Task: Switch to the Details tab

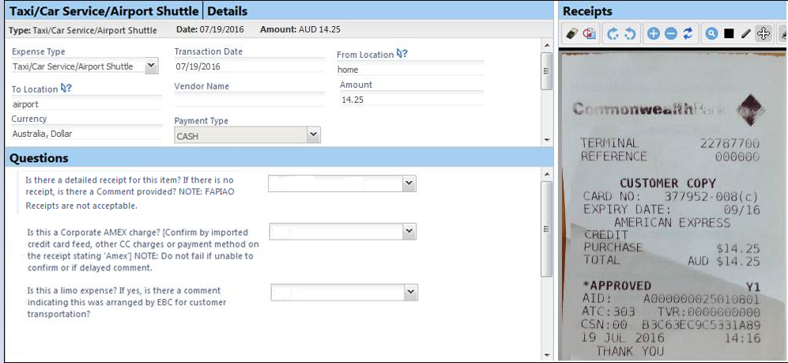Action: (227, 11)
